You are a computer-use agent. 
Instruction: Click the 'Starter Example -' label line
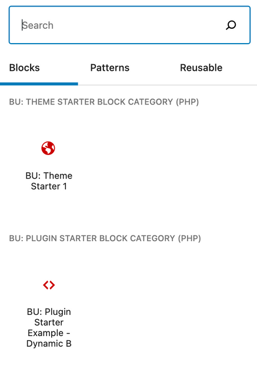coord(49,328)
